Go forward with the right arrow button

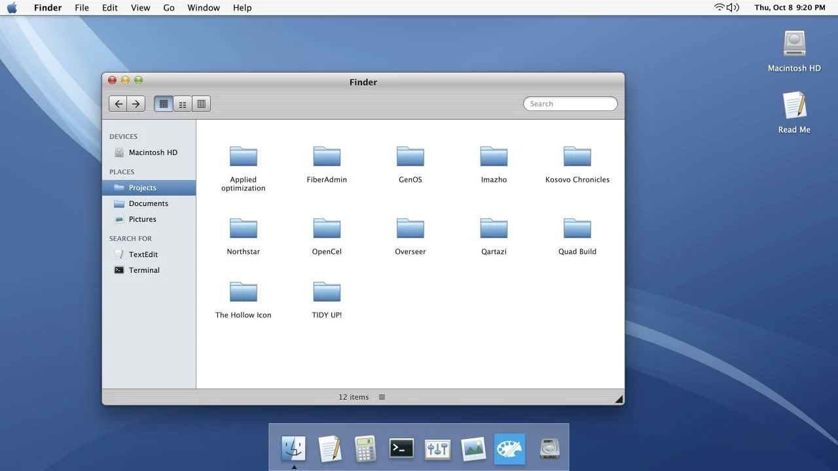point(136,103)
